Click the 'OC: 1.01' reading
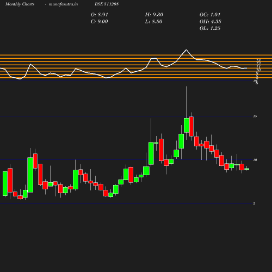Screen dimensions: 272x272 click(x=210, y=15)
